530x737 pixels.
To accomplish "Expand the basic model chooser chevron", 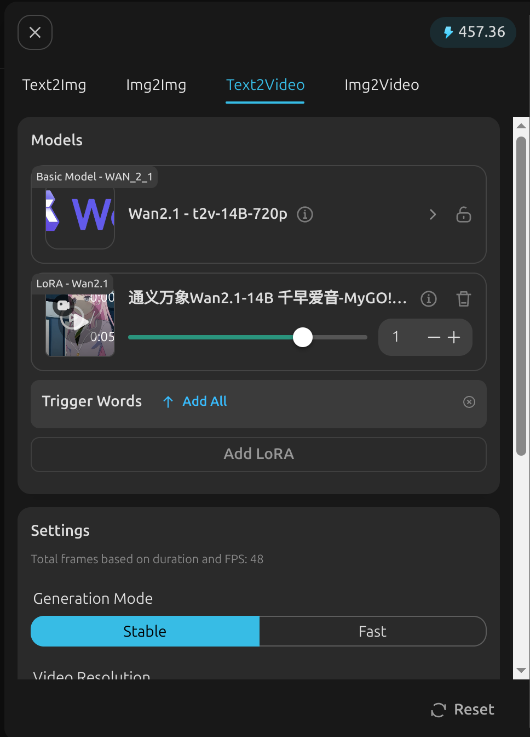I will tap(433, 214).
